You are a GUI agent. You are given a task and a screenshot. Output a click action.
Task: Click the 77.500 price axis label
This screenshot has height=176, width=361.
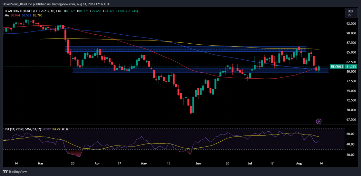pos(352,81)
